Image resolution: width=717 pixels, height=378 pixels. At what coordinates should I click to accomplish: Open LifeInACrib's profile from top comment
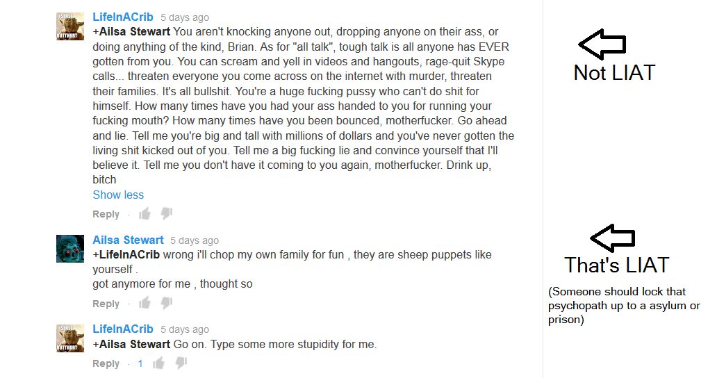coord(123,17)
